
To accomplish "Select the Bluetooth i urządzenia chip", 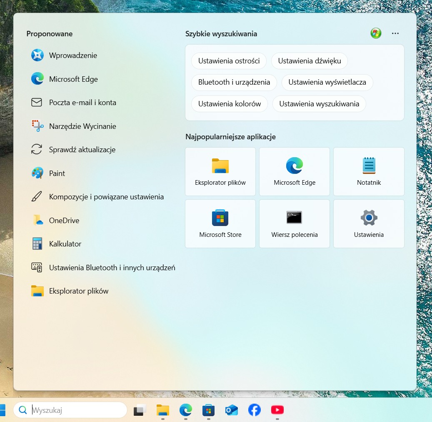I will [234, 82].
